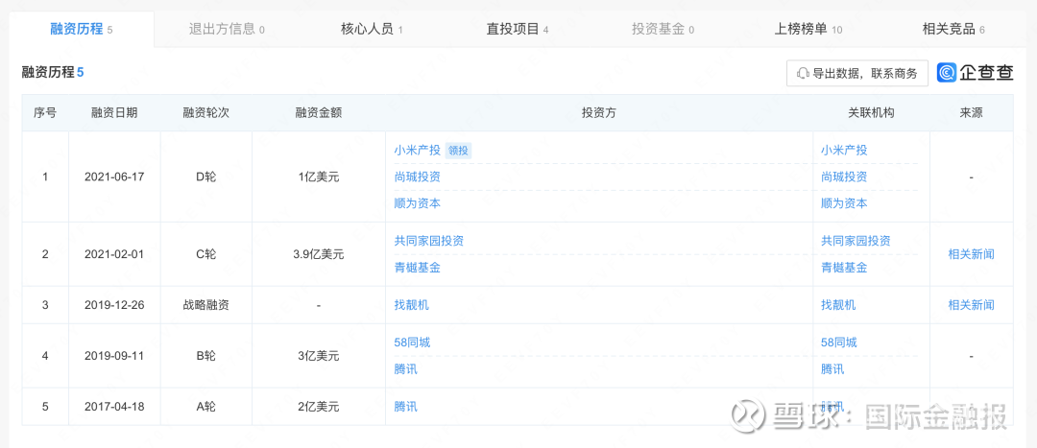Open 58同城 in the 关联机构 column

pyautogui.click(x=838, y=342)
